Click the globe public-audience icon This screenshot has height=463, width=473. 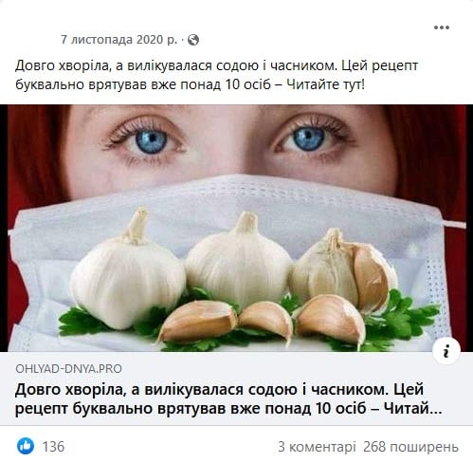tap(193, 40)
